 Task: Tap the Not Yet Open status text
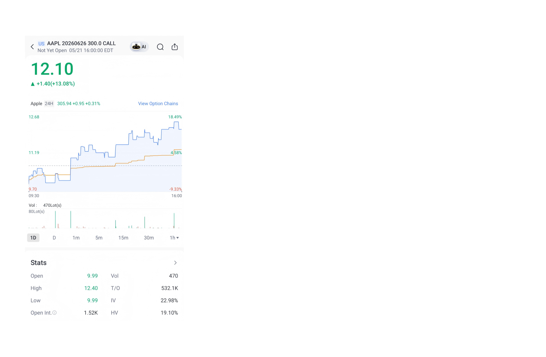click(52, 51)
